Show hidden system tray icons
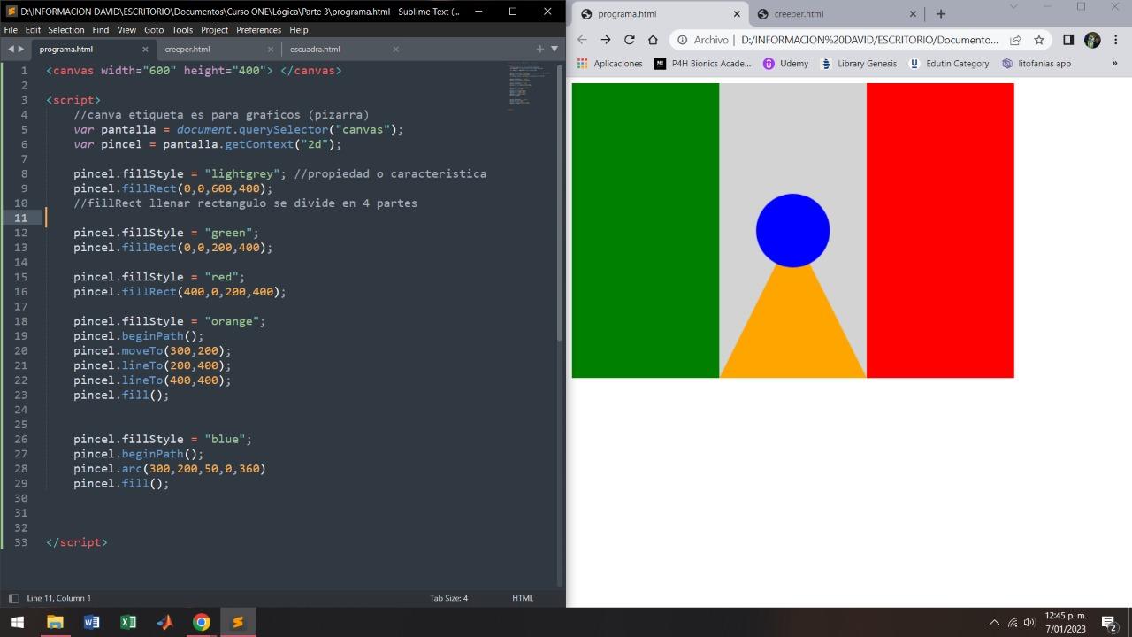This screenshot has width=1132, height=637. [994, 623]
